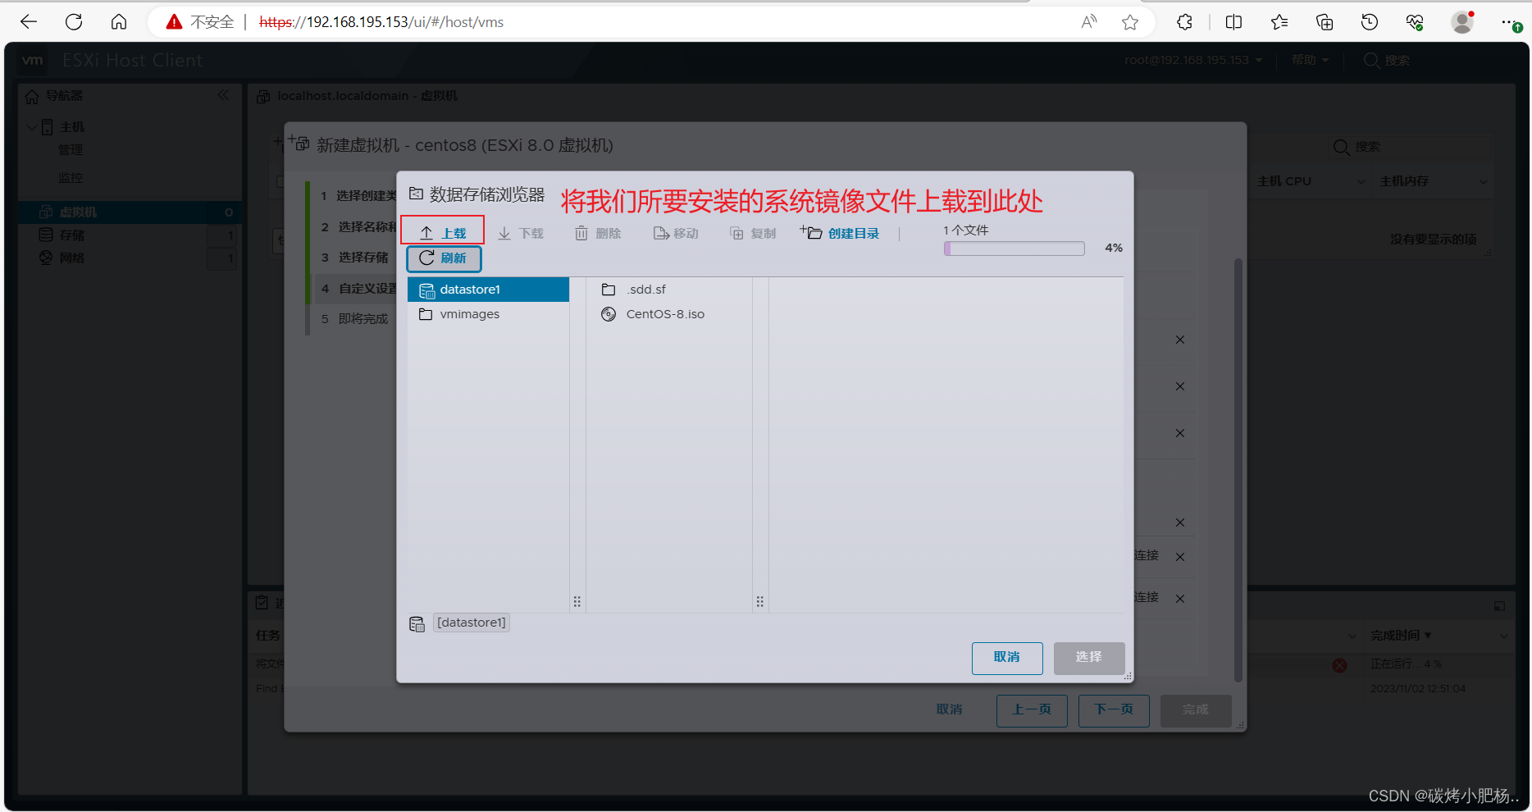Open the .sdd.sf folder
Viewport: 1532px width, 812px height.
pyautogui.click(x=645, y=290)
